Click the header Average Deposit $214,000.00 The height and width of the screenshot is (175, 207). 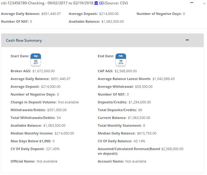coord(109,14)
